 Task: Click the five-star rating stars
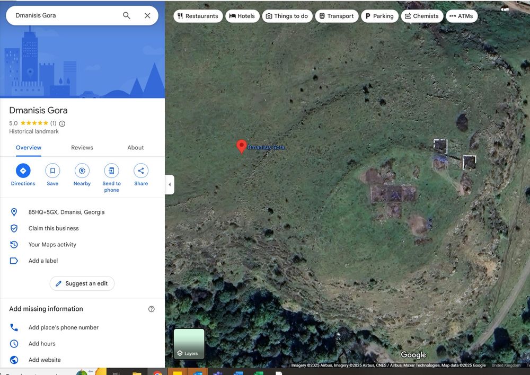point(34,123)
